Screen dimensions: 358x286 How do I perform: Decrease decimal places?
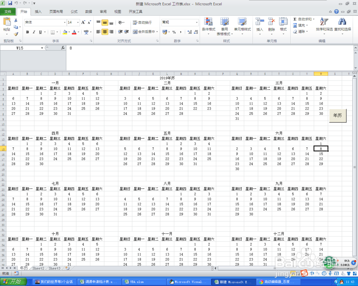point(196,32)
